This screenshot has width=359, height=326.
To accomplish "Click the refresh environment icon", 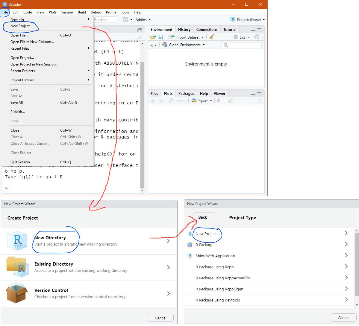I will tap(257, 37).
